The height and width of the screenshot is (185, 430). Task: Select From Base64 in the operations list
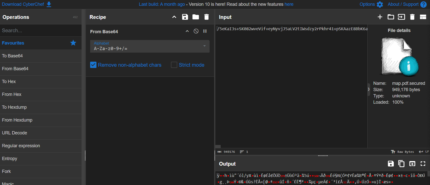(41, 69)
